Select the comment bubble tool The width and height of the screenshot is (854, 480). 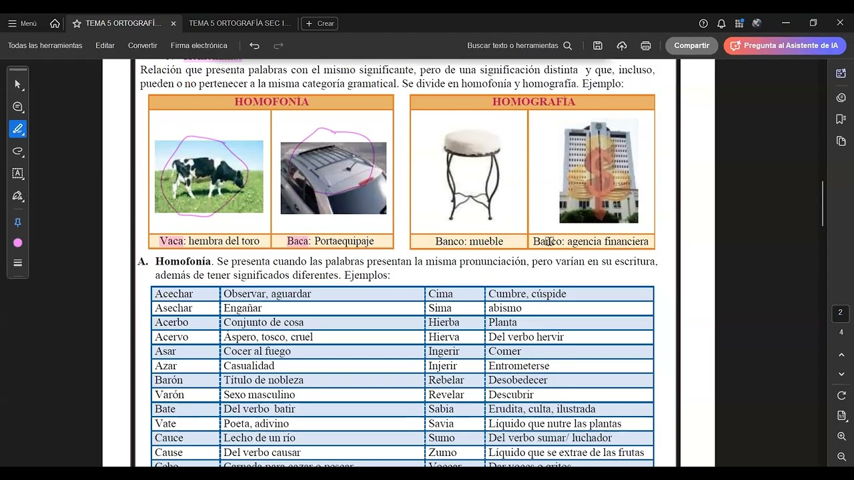(x=18, y=107)
